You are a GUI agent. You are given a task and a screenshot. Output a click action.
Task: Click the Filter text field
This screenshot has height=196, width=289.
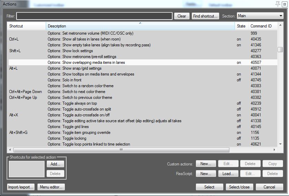click(94, 16)
